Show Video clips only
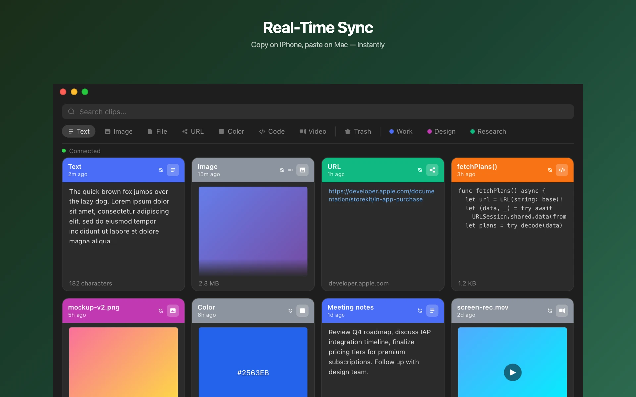636x397 pixels. [313, 131]
